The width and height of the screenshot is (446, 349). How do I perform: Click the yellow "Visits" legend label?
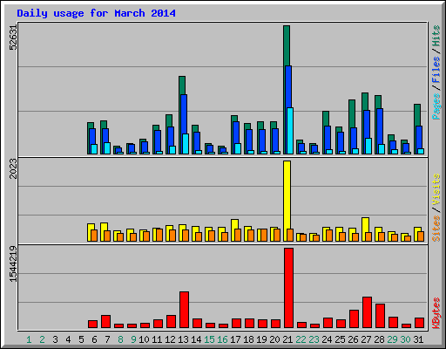(436, 189)
